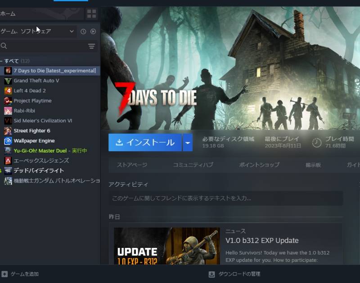
Task: Click the Left 4 Dead 2 icon
Action: pyautogui.click(x=8, y=91)
